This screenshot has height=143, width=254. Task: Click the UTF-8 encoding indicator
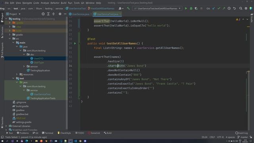tap(220, 137)
